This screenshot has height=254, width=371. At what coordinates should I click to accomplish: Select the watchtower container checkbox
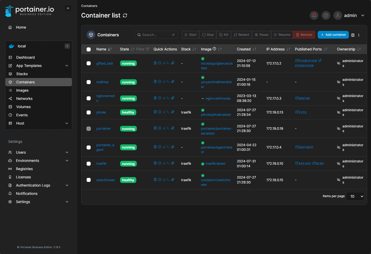89,180
